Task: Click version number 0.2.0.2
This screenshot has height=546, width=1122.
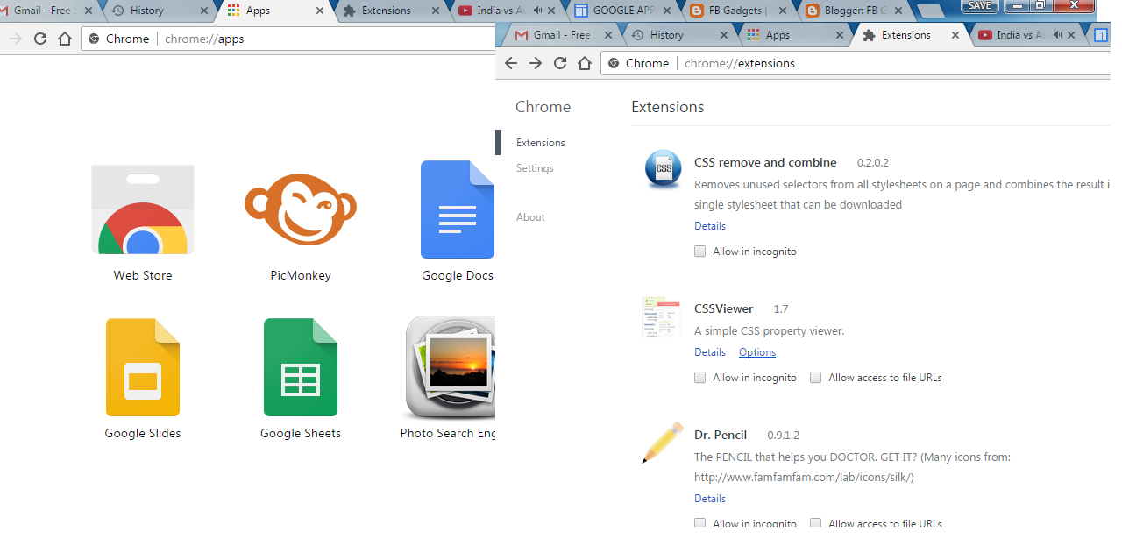Action: 872,163
